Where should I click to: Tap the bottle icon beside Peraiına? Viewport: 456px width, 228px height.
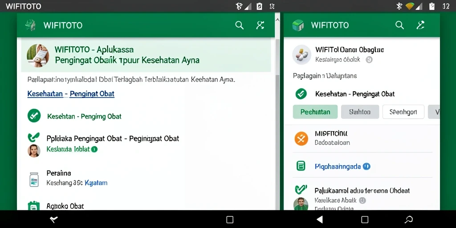pos(34,179)
